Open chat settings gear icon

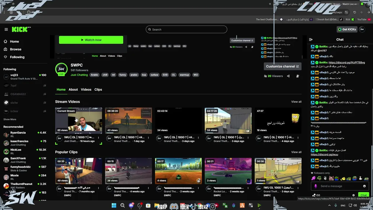[353, 195]
